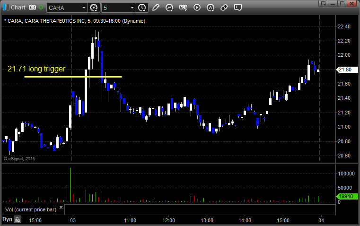Screen dimensions: 360x226
Task: Click the 04 date axis label
Action: [321, 220]
